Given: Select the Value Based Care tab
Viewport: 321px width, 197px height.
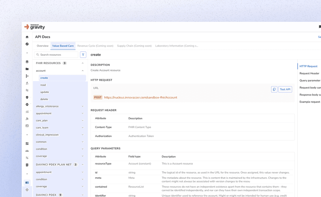Looking at the screenshot, I should pos(63,46).
